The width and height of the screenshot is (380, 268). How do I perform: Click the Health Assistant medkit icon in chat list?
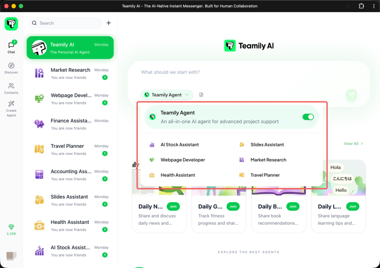click(39, 225)
